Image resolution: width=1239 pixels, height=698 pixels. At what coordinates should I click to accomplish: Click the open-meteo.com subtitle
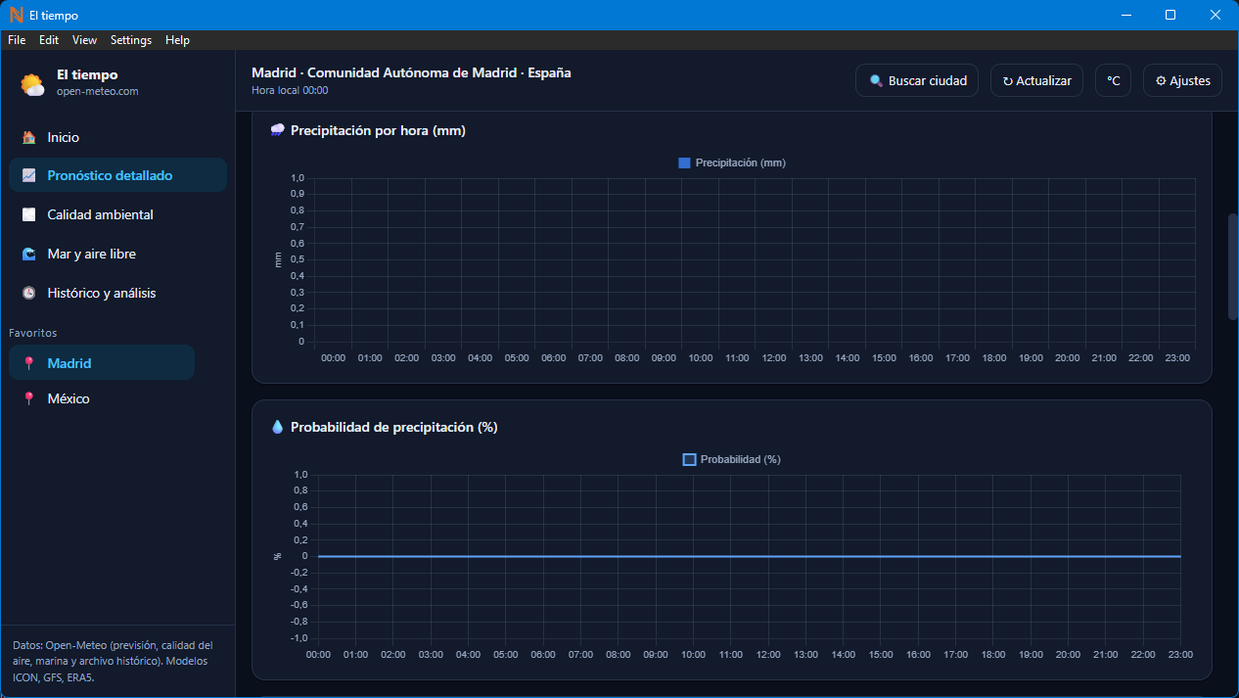[97, 91]
